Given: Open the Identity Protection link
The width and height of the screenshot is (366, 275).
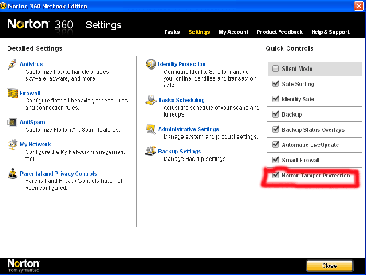Looking at the screenshot, I should coord(182,64).
